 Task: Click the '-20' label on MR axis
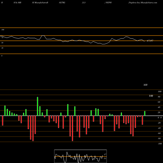[x=159, y=123]
